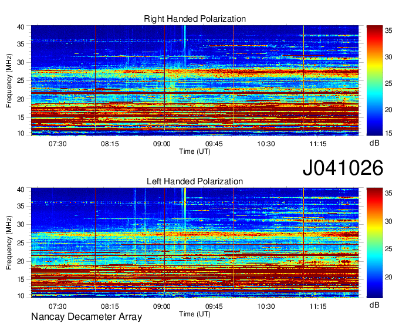Click the 'Time (UT)' label under the Right Handed plot
Image resolution: width=399 pixels, height=324 pixels.
click(195, 151)
